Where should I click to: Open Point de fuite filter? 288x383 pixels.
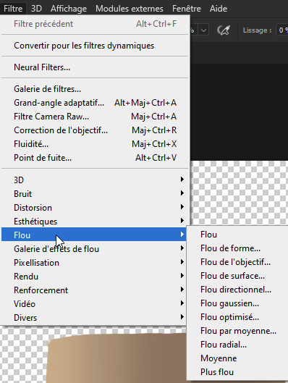(95, 158)
